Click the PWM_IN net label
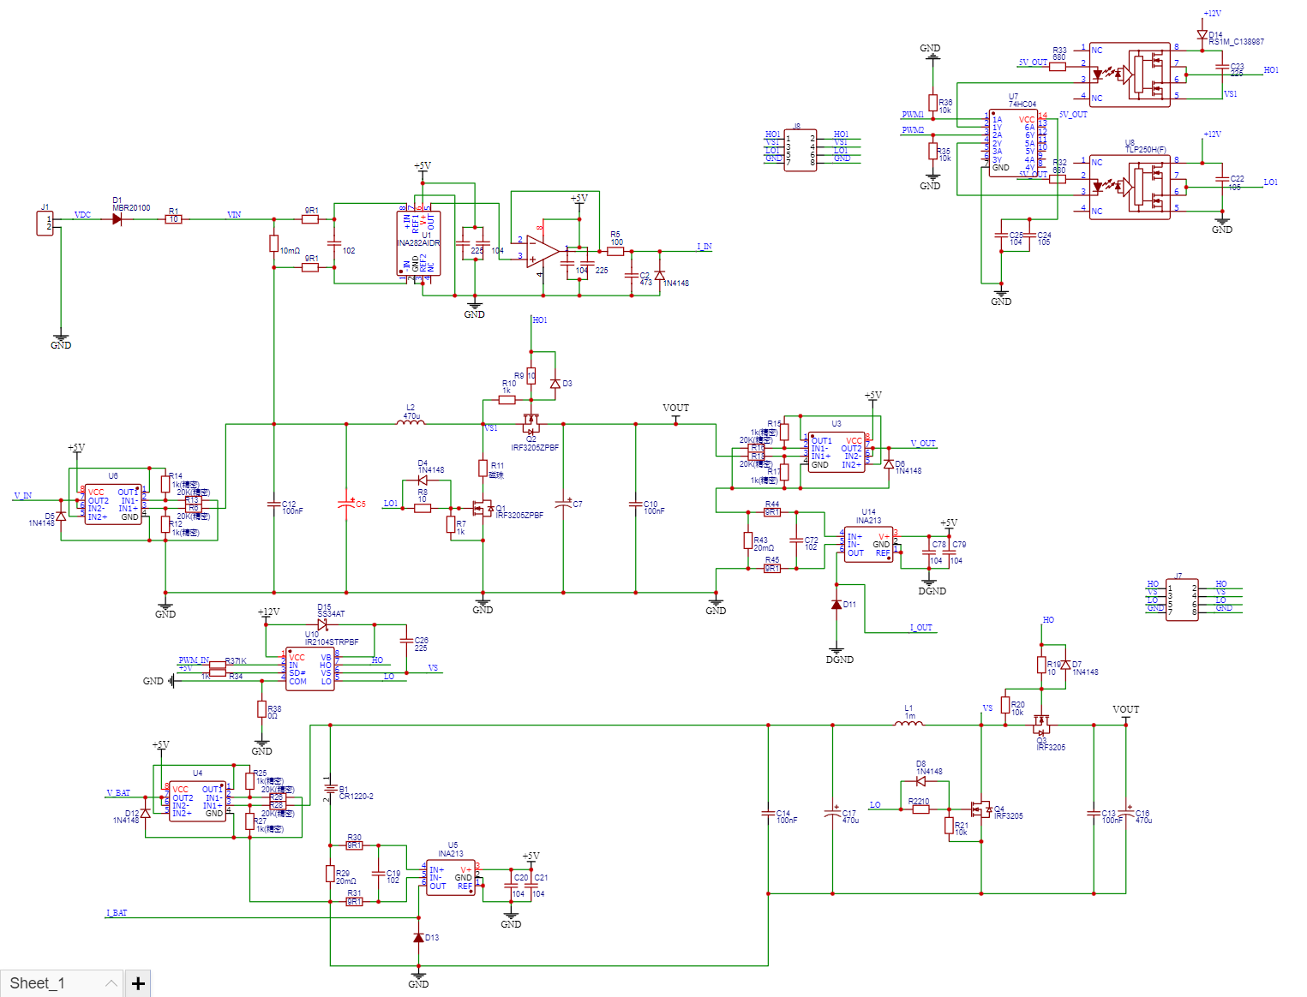Screen dimensions: 1307x997 pos(194,660)
